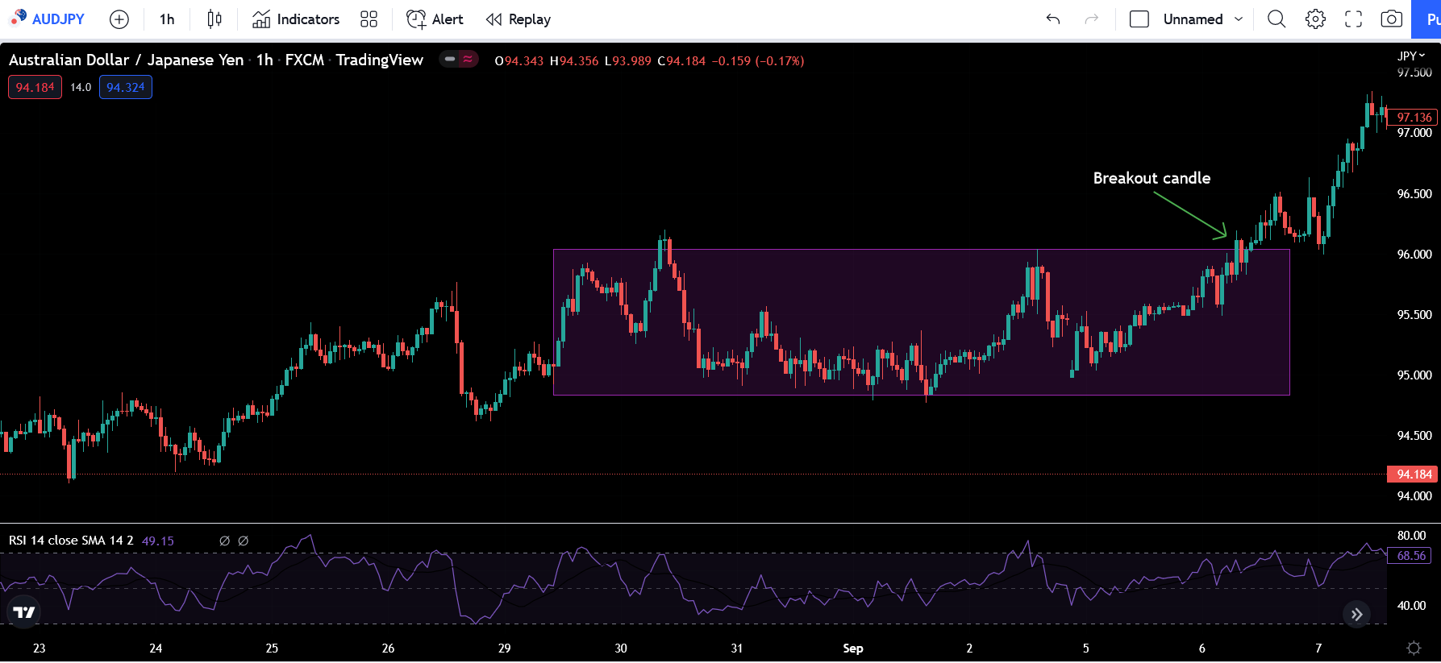Click the red 94.184 sell price button

point(35,87)
